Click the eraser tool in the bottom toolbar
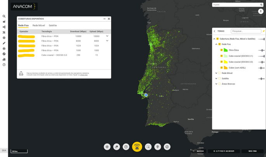Screen dimensions: 266x157 coord(116,147)
